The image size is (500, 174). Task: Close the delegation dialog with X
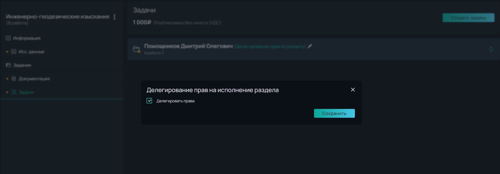tap(353, 90)
